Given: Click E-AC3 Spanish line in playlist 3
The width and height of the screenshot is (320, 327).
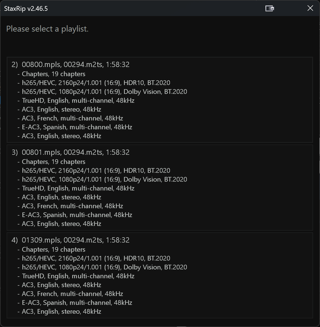Looking at the screenshot, I should tap(77, 215).
